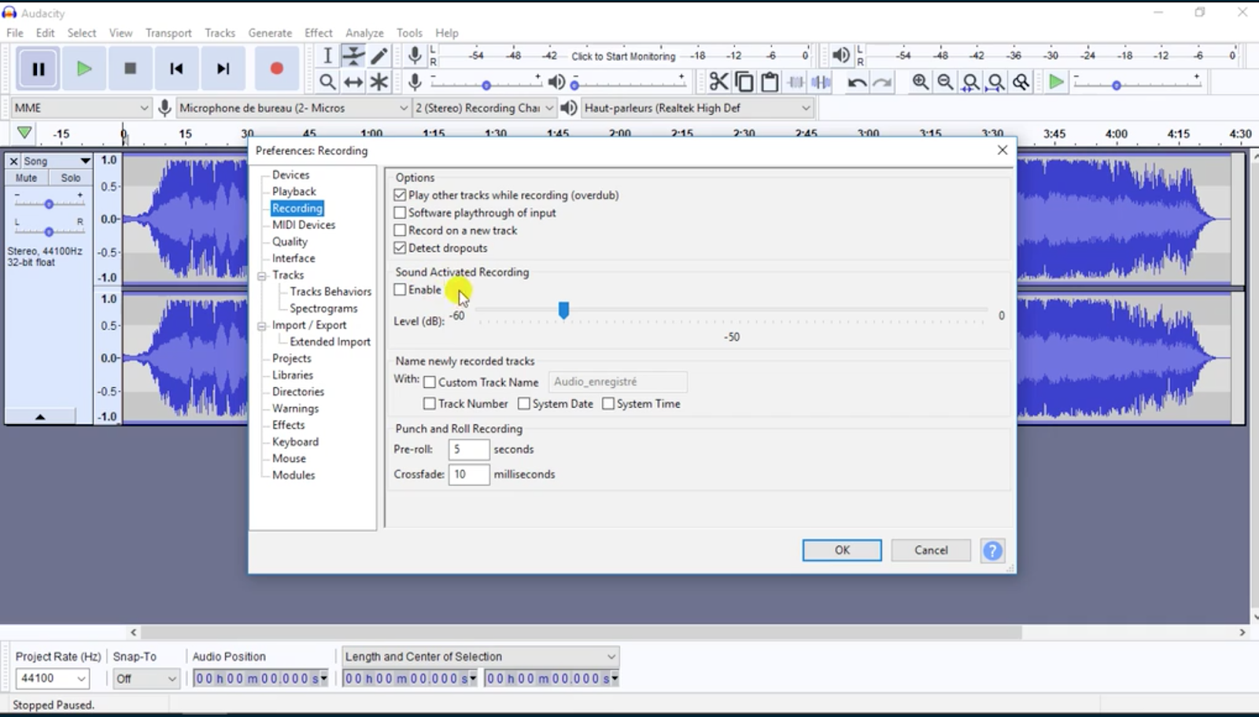
Task: Enable Sound Activated Recording checkbox
Action: (401, 290)
